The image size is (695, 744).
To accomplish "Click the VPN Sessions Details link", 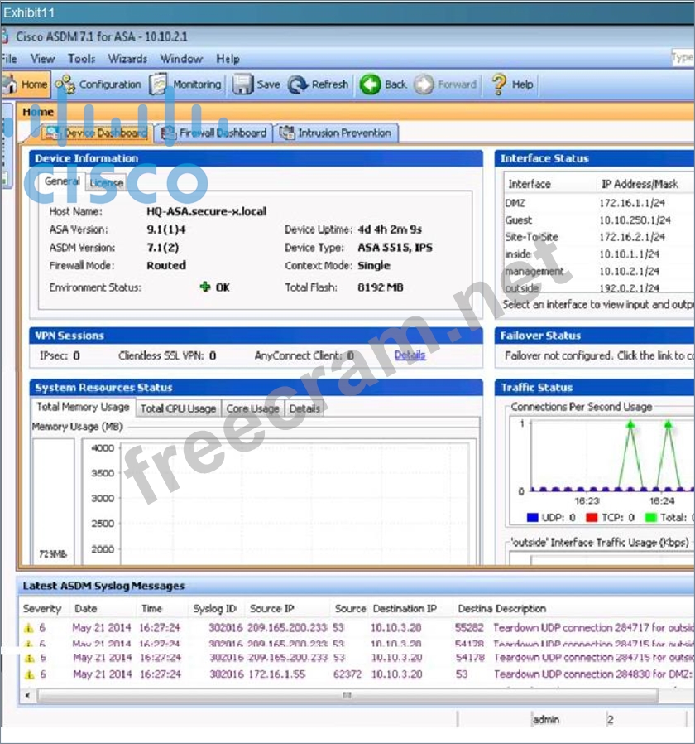I will click(410, 355).
